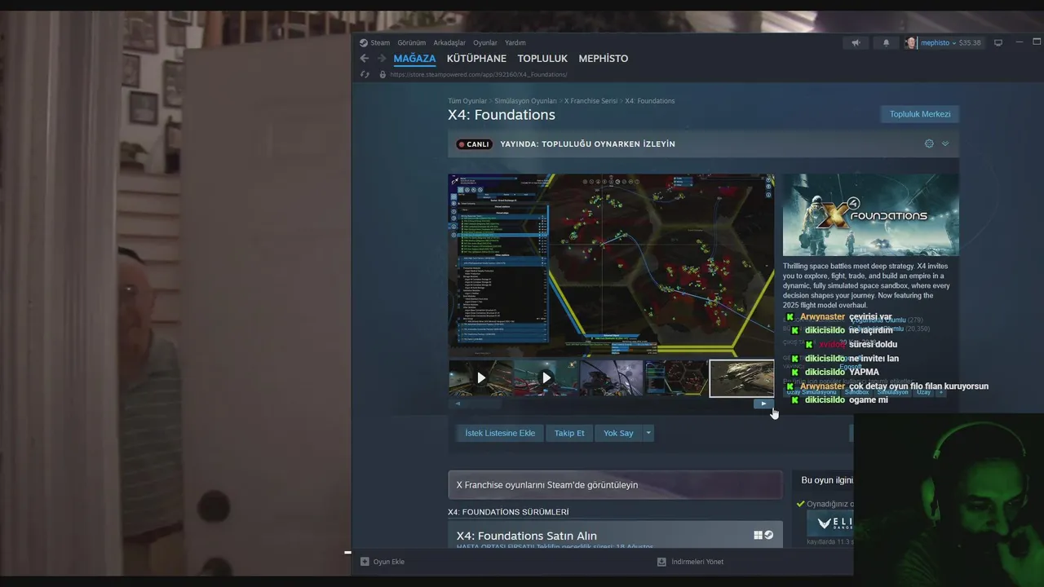Click the wallet balance $35.38
Image resolution: width=1044 pixels, height=587 pixels.
click(970, 42)
